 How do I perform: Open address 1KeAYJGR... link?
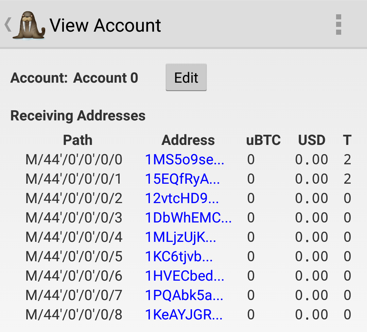coord(184,314)
